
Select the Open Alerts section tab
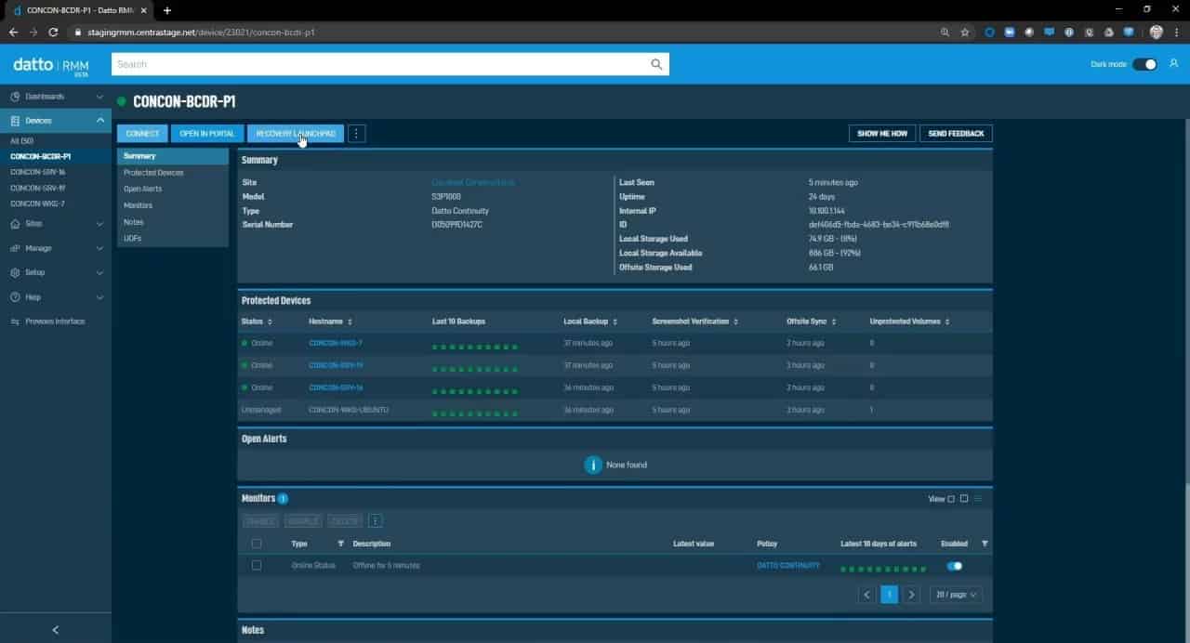pyautogui.click(x=142, y=189)
